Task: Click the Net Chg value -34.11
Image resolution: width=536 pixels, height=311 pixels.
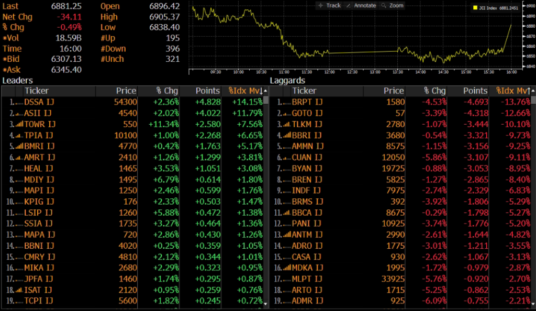Action: [x=69, y=17]
